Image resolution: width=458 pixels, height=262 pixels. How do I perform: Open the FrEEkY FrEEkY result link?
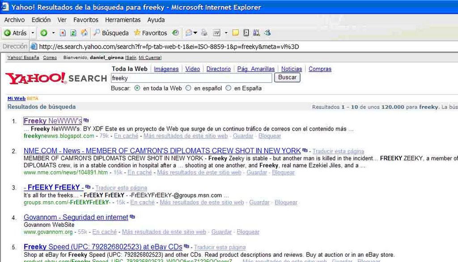point(54,187)
